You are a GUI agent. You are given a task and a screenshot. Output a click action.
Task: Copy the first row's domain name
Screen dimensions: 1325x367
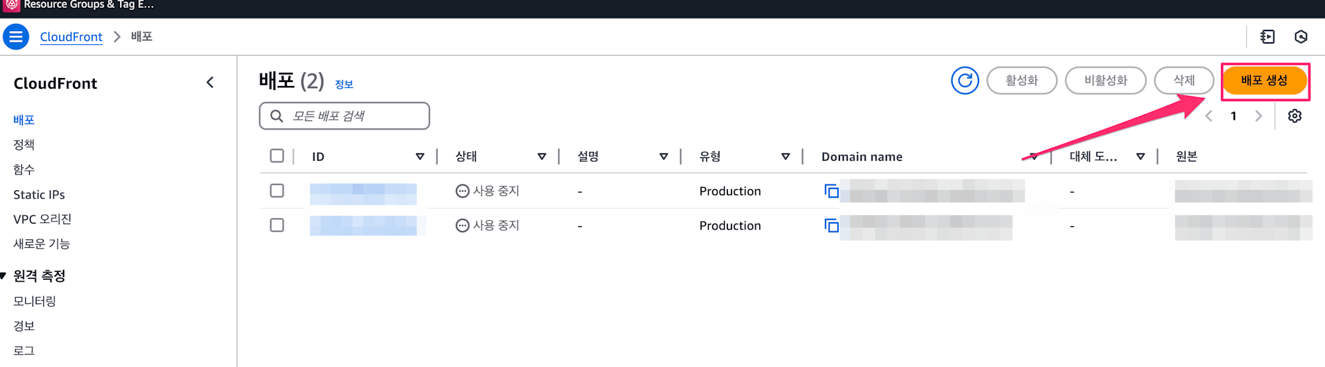[831, 191]
